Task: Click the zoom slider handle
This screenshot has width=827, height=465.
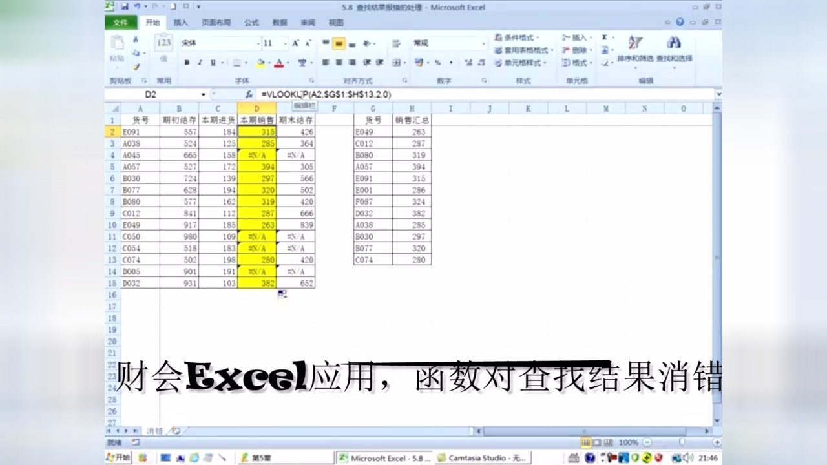Action: [682, 442]
